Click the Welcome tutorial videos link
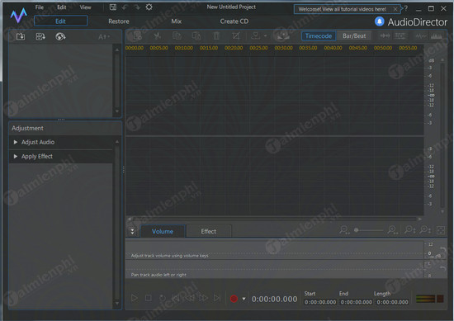454x321 pixels. tap(343, 9)
